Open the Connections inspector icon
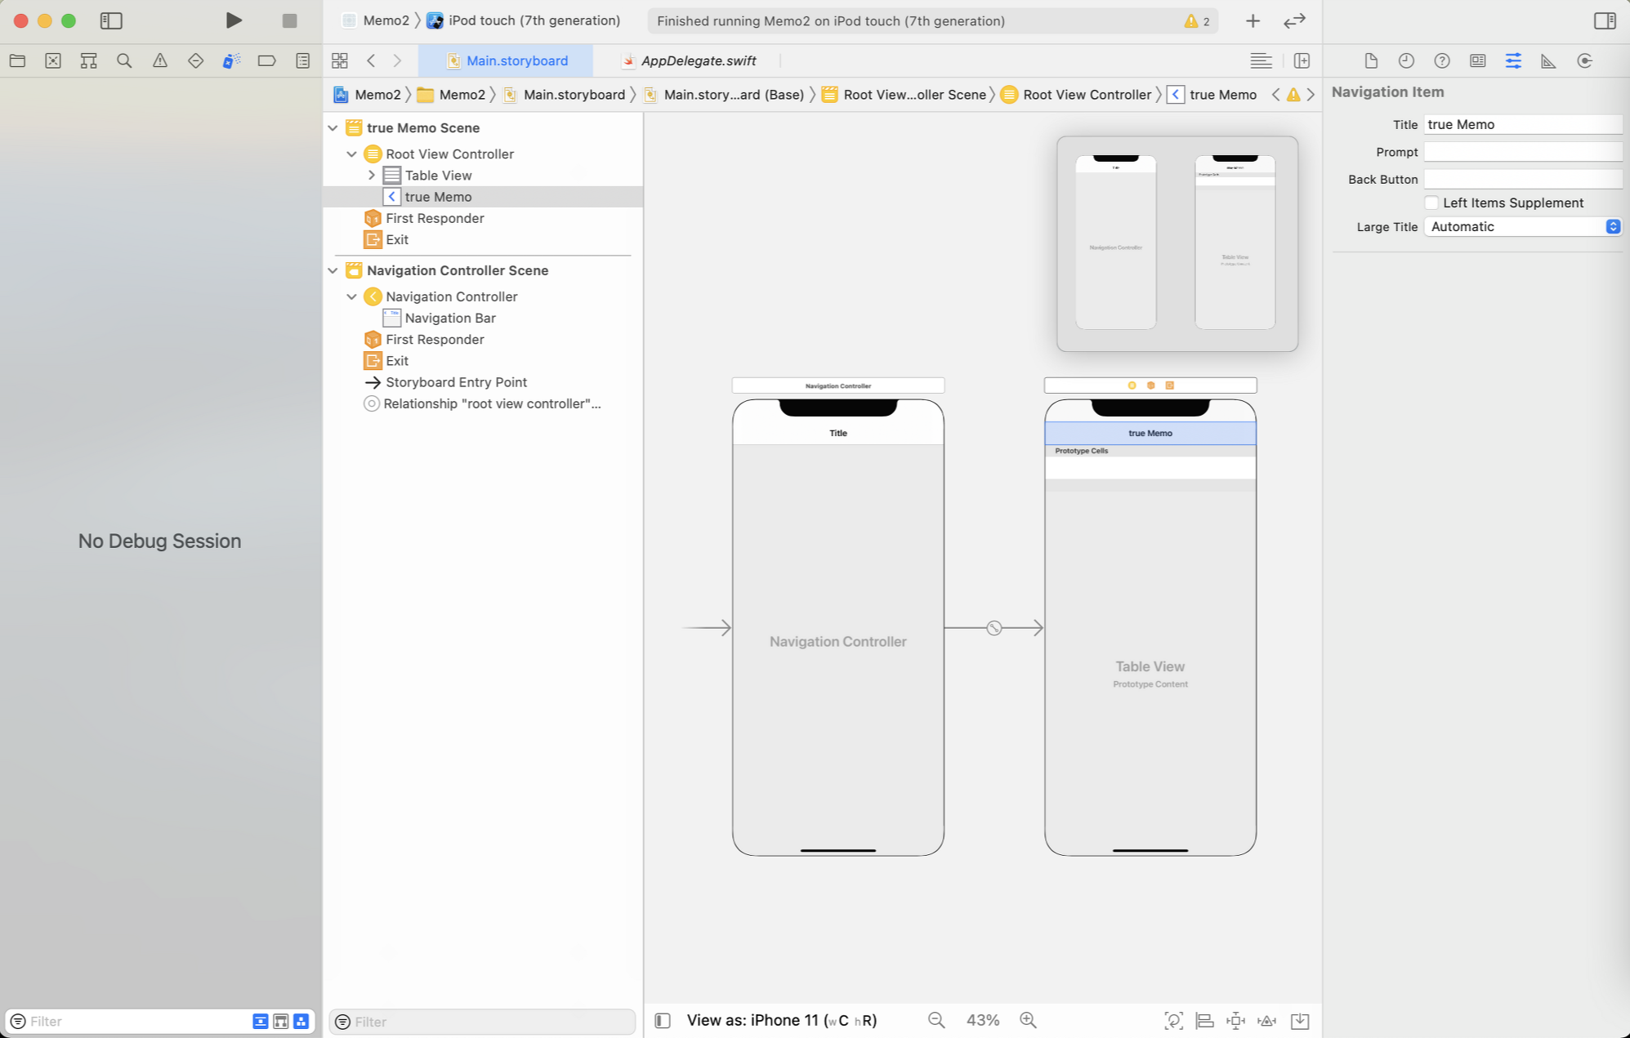The width and height of the screenshot is (1630, 1038). [1584, 60]
